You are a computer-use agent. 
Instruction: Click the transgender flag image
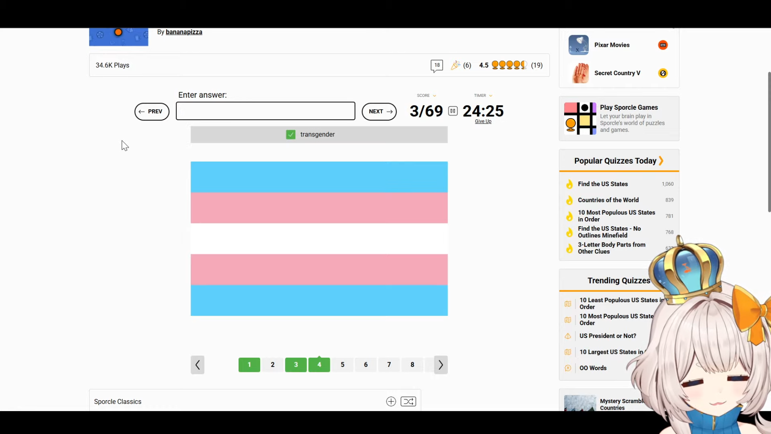tap(319, 239)
